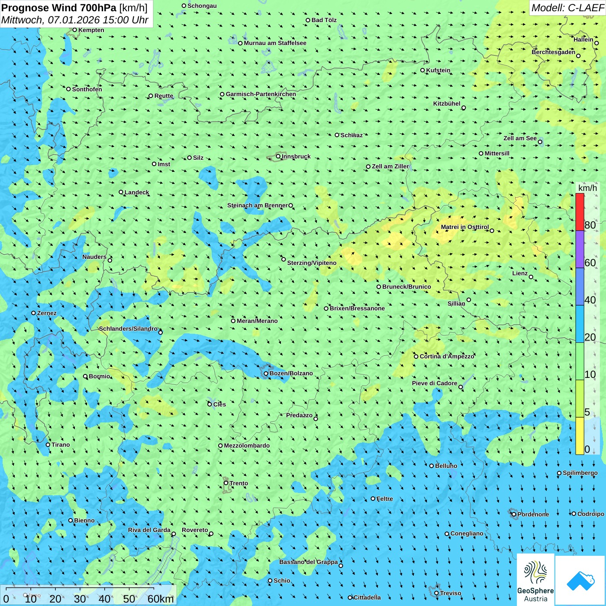Click the blue cloud-arrow logo icon
The image size is (606, 606).
coord(580,581)
